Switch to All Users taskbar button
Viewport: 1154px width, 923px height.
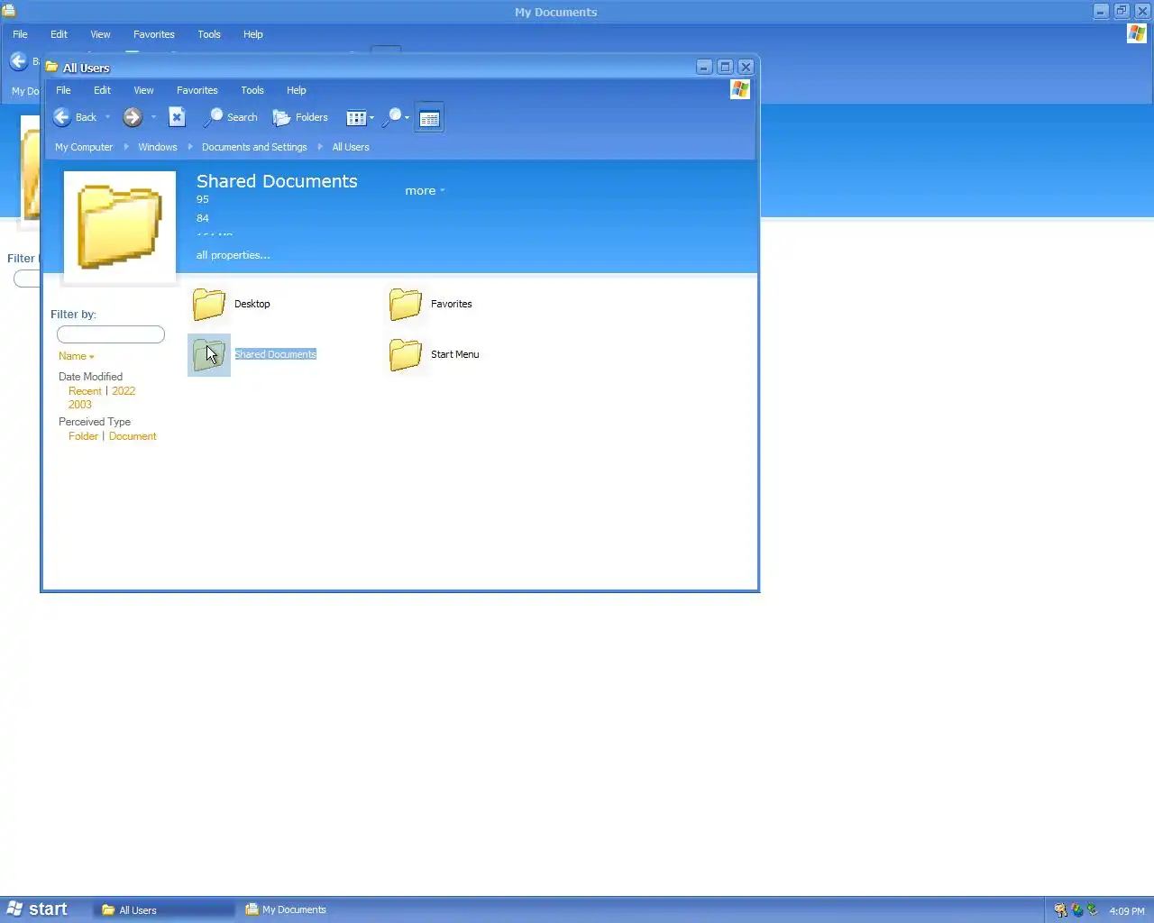[163, 910]
